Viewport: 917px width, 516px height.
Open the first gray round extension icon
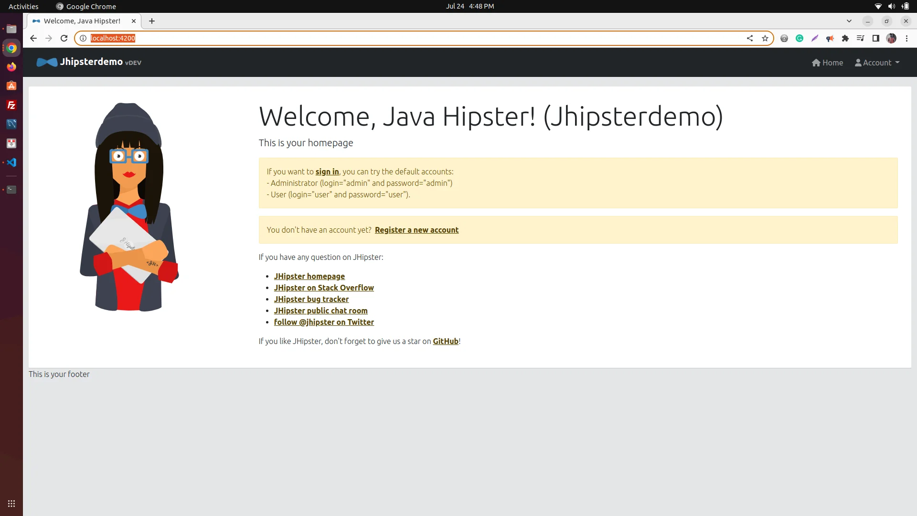[x=784, y=38]
